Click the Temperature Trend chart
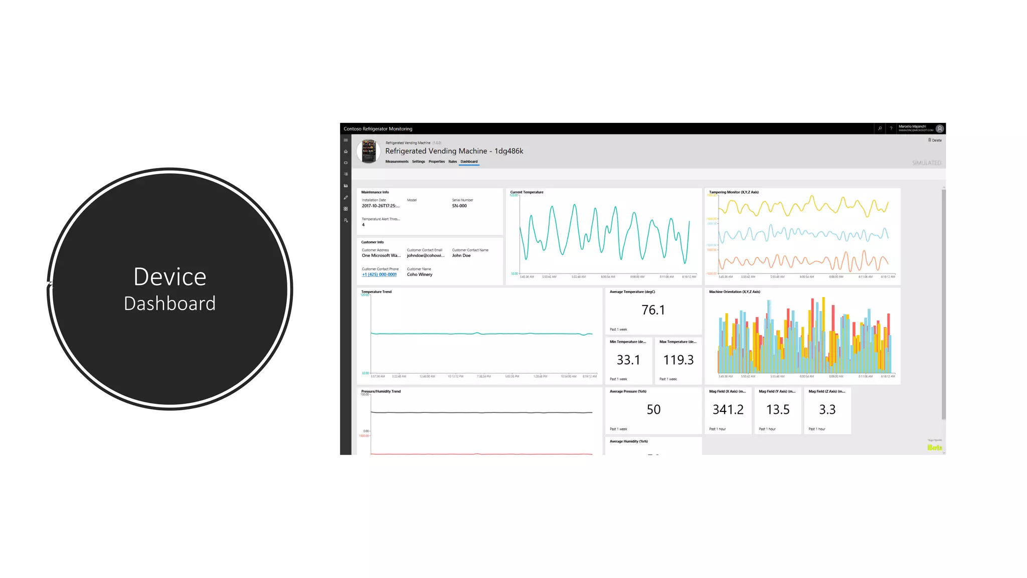The height and width of the screenshot is (578, 1027). point(480,336)
